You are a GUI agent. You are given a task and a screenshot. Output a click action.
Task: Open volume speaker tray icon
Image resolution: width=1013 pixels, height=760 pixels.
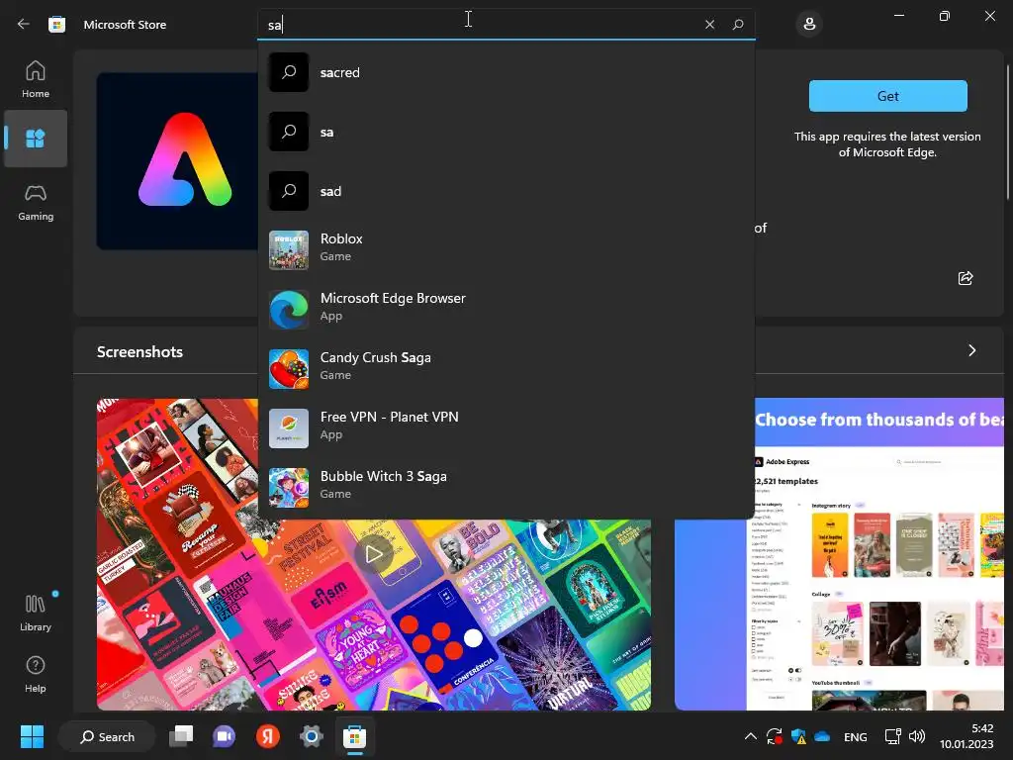[x=917, y=736]
